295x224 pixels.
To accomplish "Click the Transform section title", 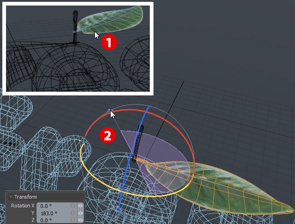I will [26, 197].
